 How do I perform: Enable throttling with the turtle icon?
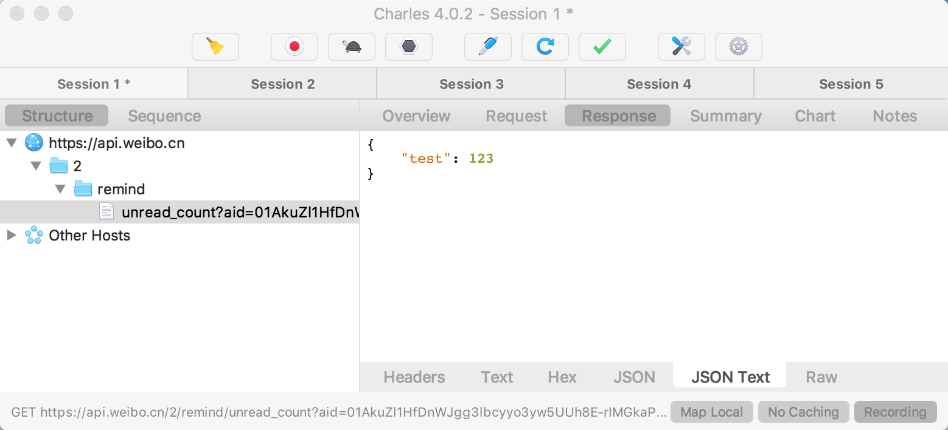pyautogui.click(x=352, y=47)
